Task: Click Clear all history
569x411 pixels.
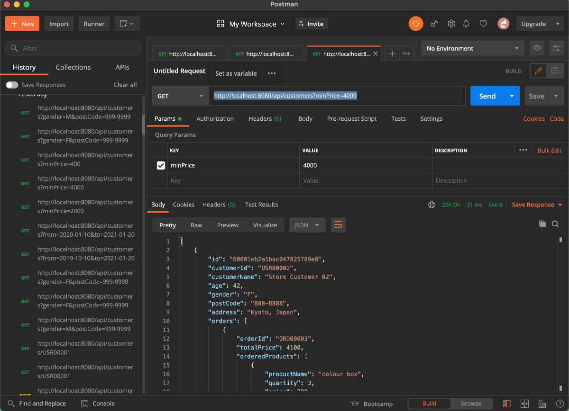Action: click(x=125, y=85)
